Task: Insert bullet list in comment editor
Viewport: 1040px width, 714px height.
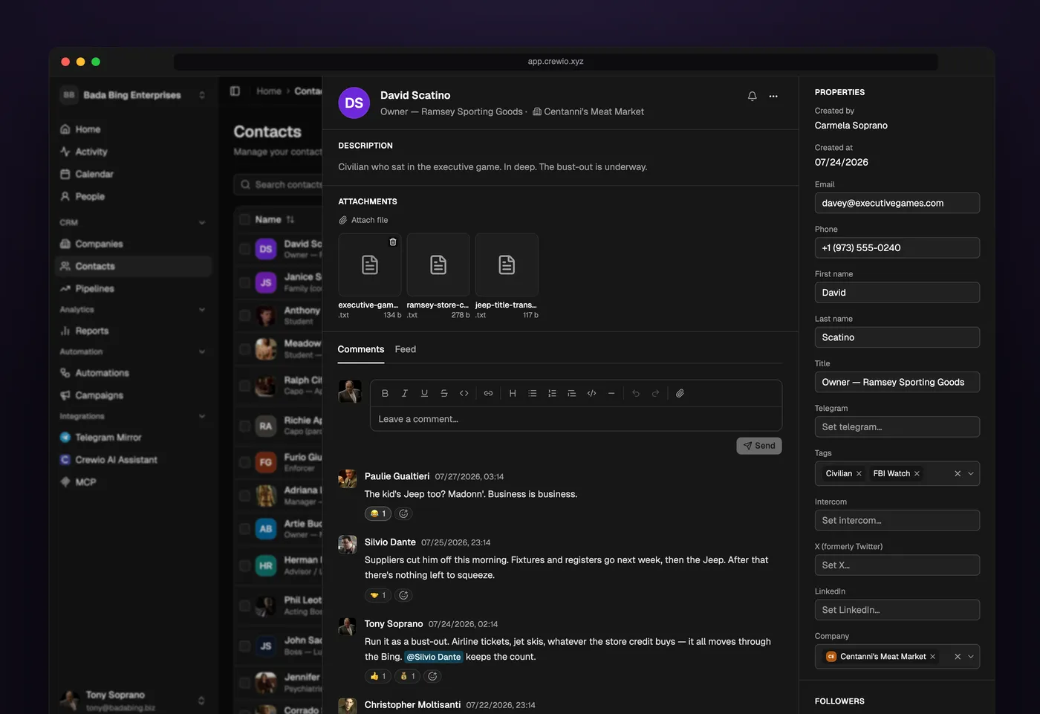Action: [533, 394]
